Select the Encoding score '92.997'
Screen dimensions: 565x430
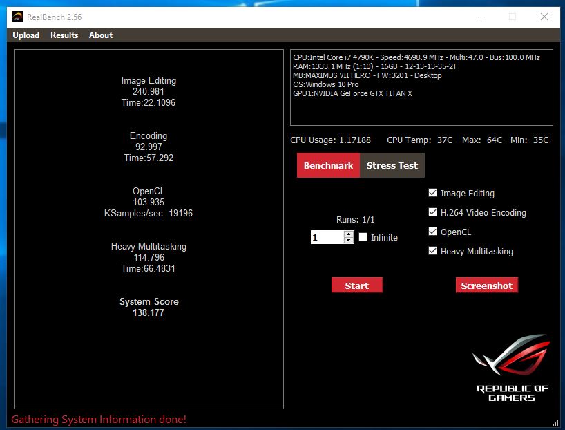149,147
